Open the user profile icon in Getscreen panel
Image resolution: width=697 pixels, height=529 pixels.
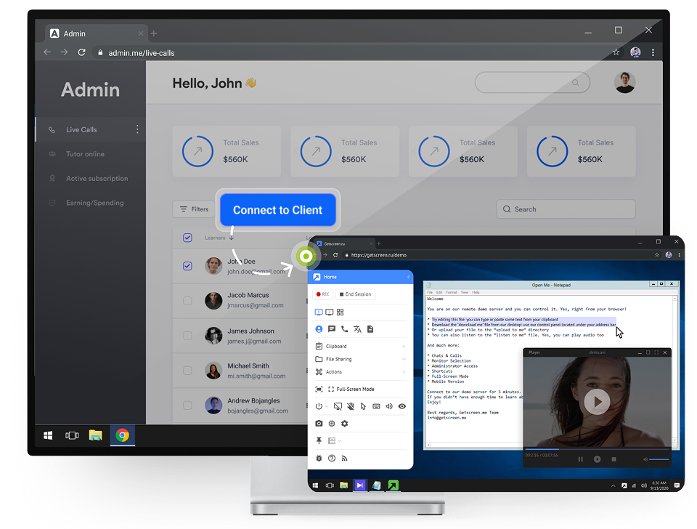[x=319, y=328]
